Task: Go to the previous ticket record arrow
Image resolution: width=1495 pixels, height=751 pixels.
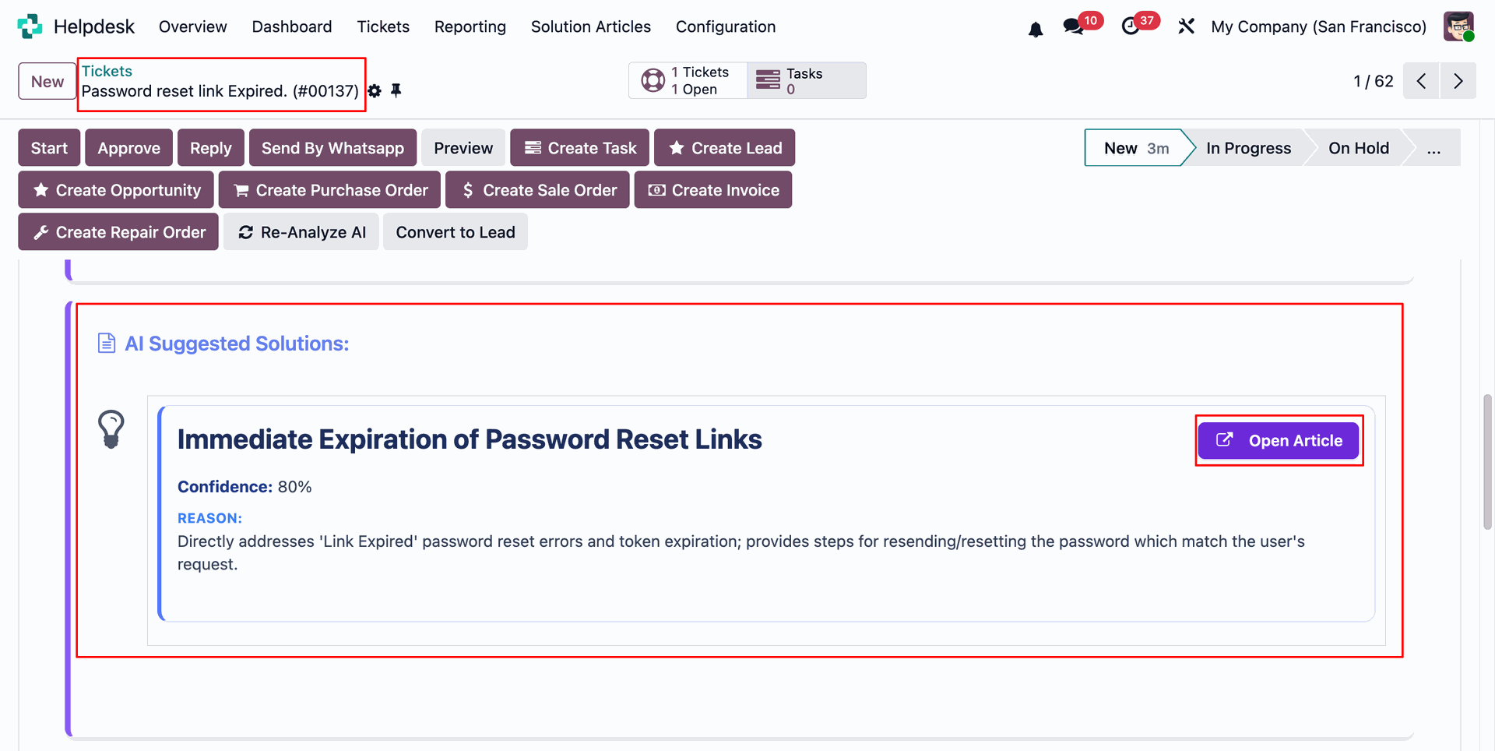Action: pyautogui.click(x=1421, y=81)
